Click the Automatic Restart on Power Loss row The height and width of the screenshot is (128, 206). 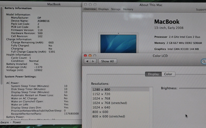pyautogui.click(x=39, y=95)
